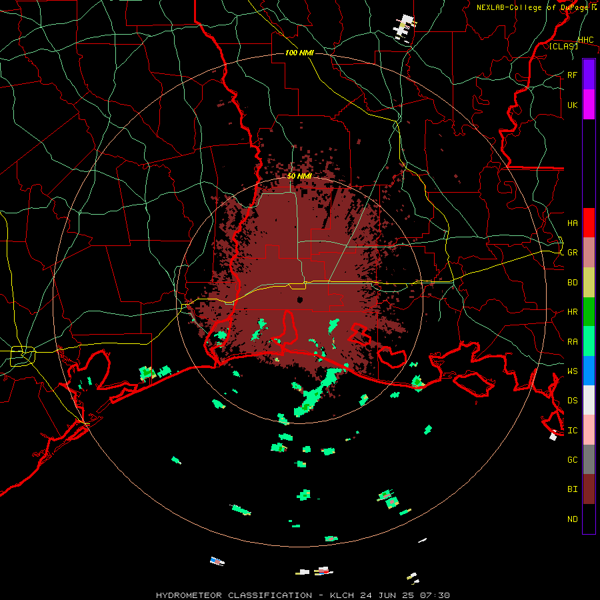Screen dimensions: 600x600
Task: Click the "BI" legend label
Action: click(x=572, y=489)
